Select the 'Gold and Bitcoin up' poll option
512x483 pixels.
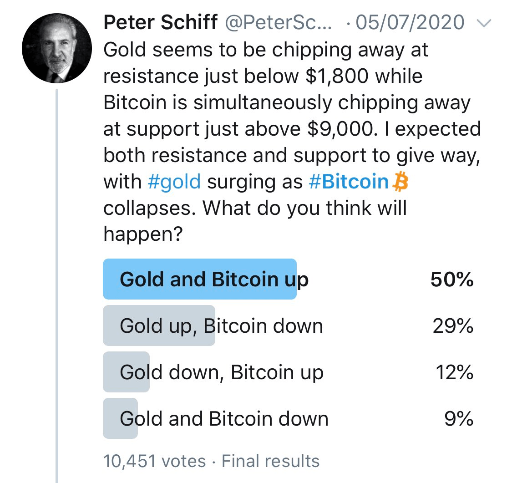(x=200, y=279)
